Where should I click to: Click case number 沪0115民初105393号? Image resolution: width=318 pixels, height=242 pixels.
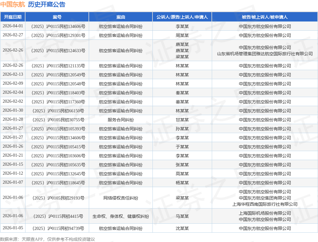pyautogui.click(x=58, y=129)
